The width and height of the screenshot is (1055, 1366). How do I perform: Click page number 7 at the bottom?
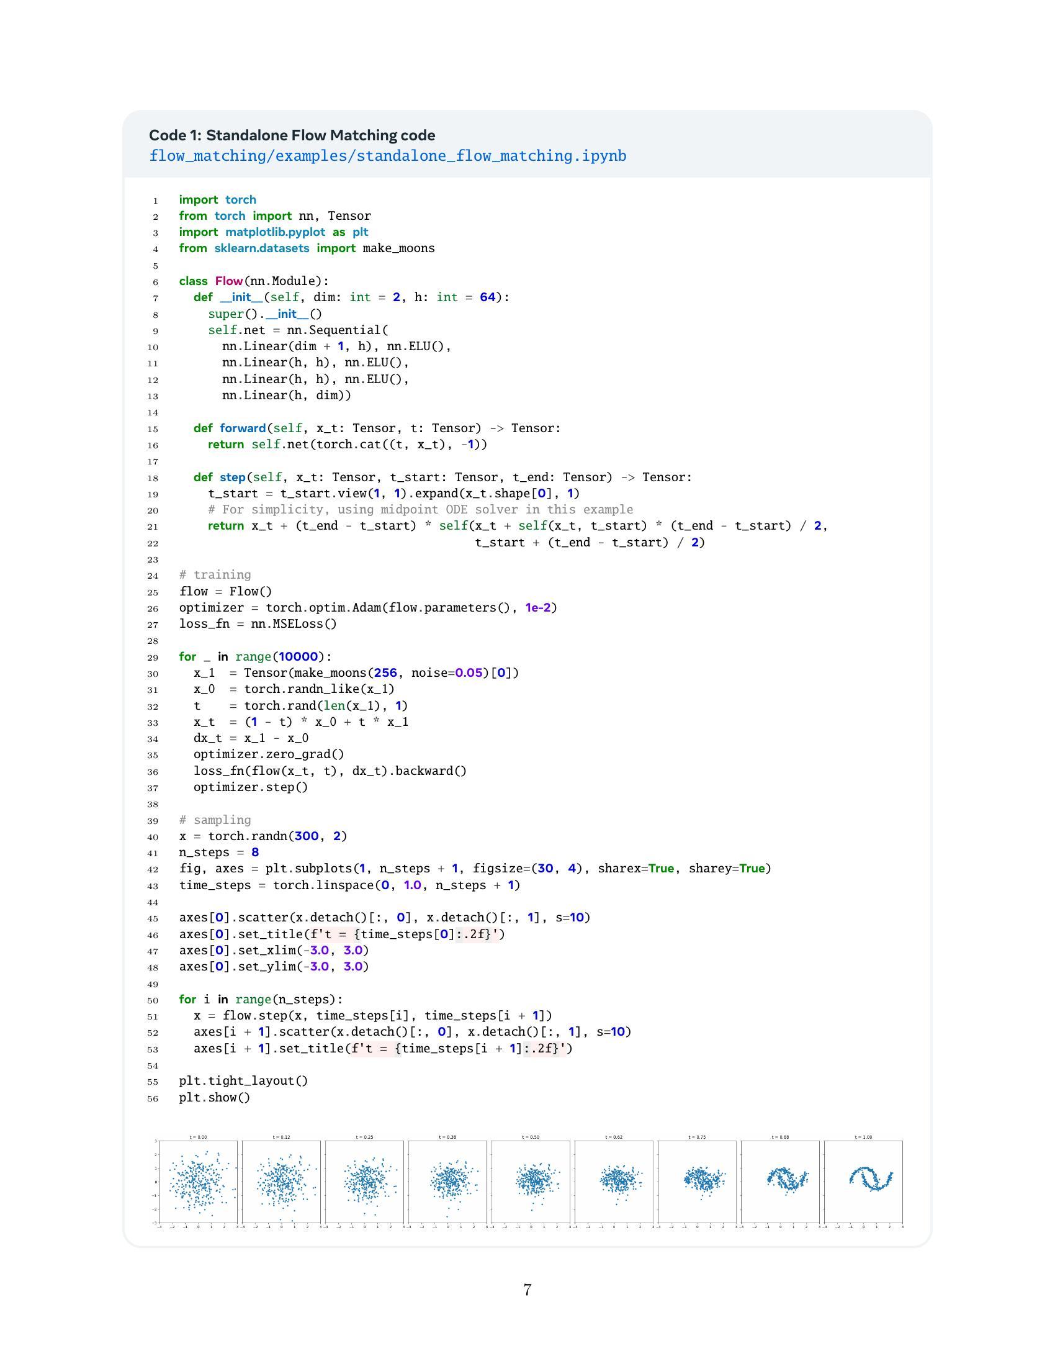[x=527, y=1290]
